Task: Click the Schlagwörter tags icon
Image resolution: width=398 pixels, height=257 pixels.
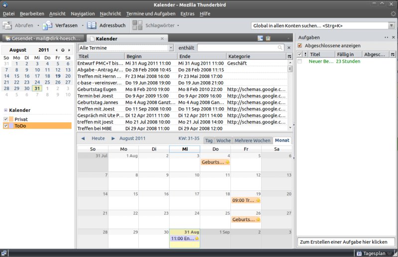Action: [137, 25]
